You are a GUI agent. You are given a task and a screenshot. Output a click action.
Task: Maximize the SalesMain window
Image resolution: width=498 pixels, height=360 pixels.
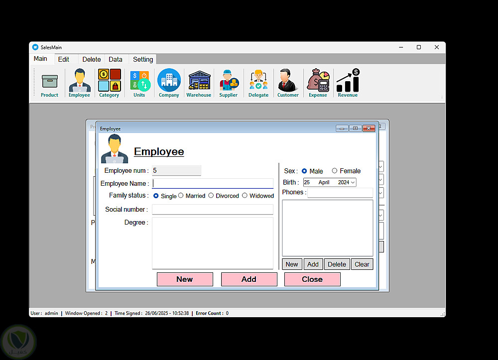(x=419, y=47)
